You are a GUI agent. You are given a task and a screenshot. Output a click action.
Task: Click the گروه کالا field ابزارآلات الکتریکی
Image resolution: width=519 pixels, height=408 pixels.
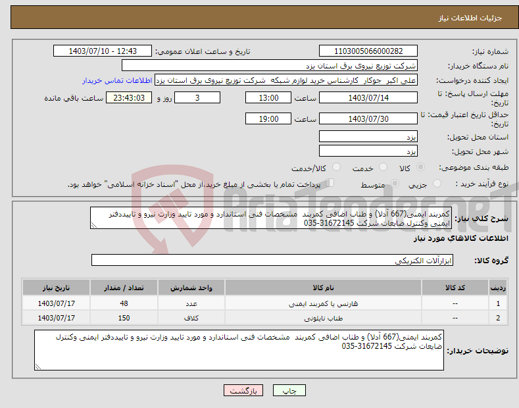click(x=272, y=261)
